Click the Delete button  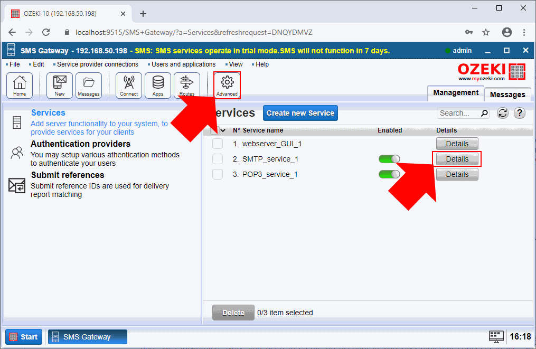pyautogui.click(x=233, y=313)
